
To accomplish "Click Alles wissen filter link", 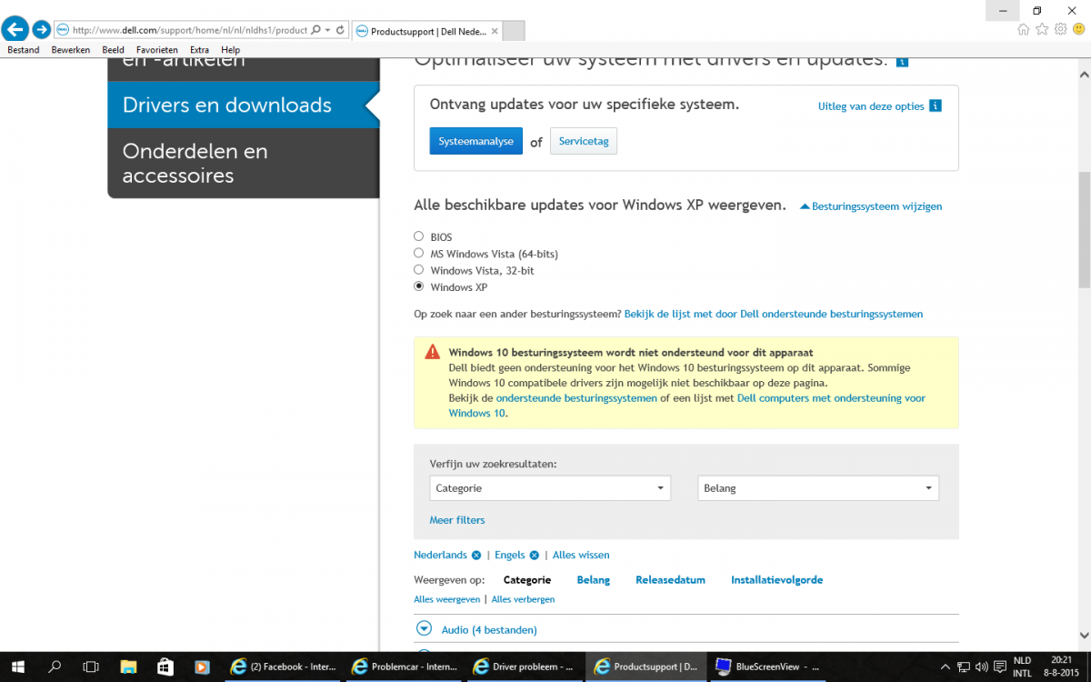I will click(x=581, y=555).
